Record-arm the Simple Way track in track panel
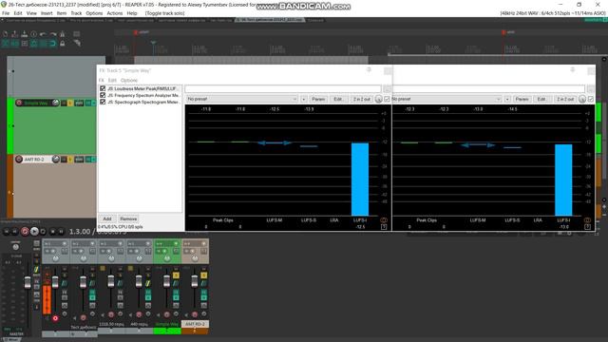The image size is (608, 342). pos(19,103)
